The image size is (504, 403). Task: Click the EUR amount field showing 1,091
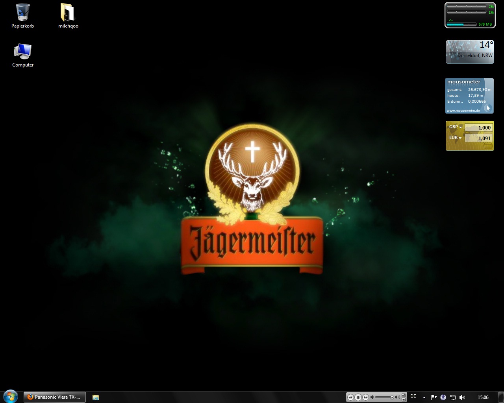(478, 138)
